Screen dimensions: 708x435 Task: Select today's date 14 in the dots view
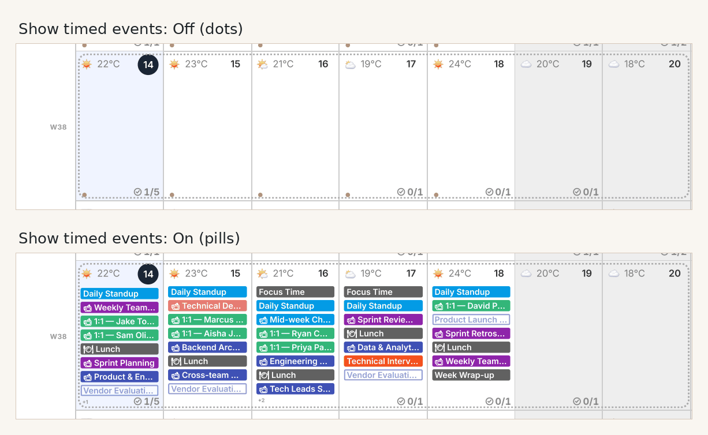point(148,65)
